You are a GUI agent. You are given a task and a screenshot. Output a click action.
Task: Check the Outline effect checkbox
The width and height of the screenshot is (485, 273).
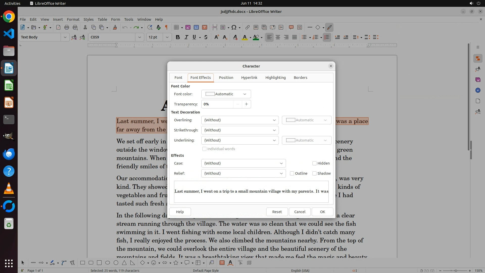(x=292, y=173)
